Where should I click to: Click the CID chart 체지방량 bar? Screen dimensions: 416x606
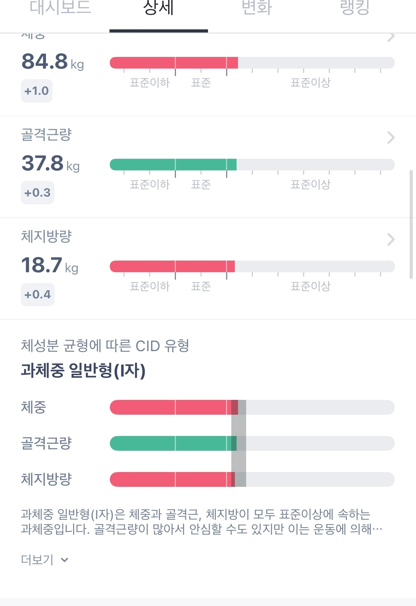coord(252,479)
